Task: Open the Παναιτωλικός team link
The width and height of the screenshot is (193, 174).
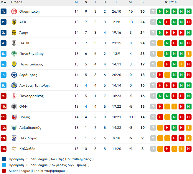Action: tap(31, 64)
